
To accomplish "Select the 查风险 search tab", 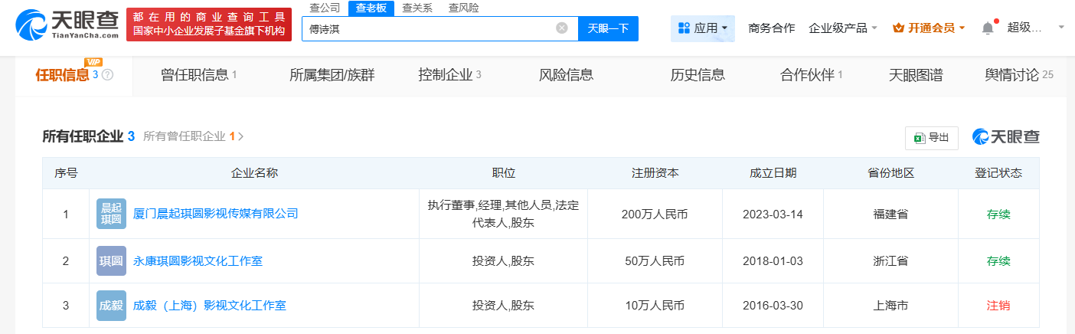I will tap(463, 8).
